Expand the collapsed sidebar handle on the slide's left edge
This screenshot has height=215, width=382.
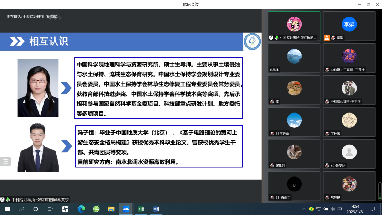(x=5, y=162)
